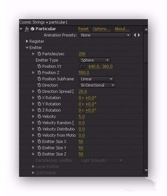
Task: Click the Position Z value 550.0
Action: tap(84, 73)
